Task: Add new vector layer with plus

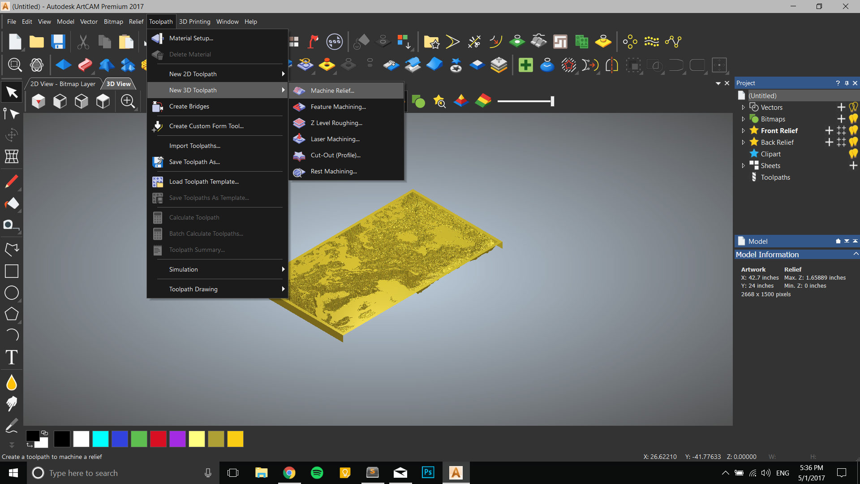Action: coord(841,107)
